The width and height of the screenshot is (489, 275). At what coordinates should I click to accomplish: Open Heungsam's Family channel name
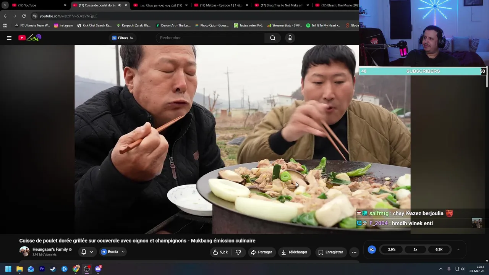[50, 249]
